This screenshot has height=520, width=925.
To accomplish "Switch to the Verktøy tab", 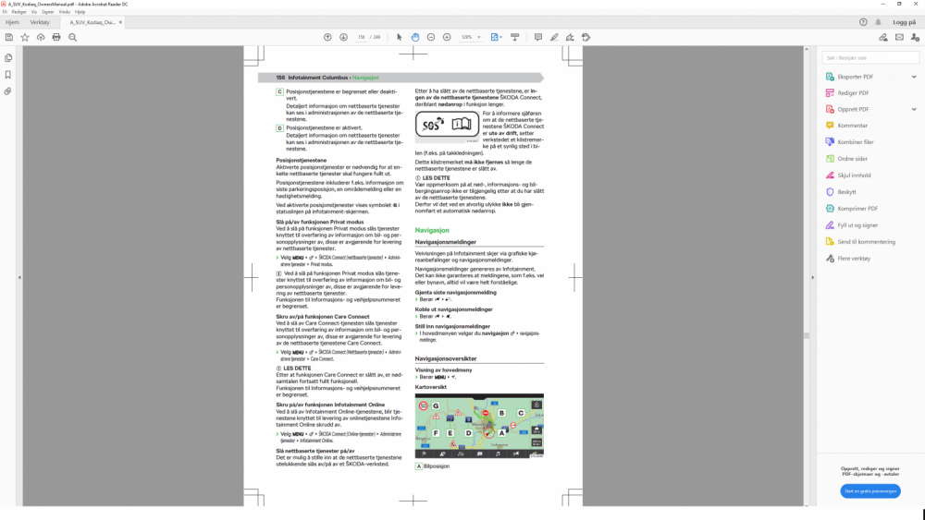I will pos(40,21).
